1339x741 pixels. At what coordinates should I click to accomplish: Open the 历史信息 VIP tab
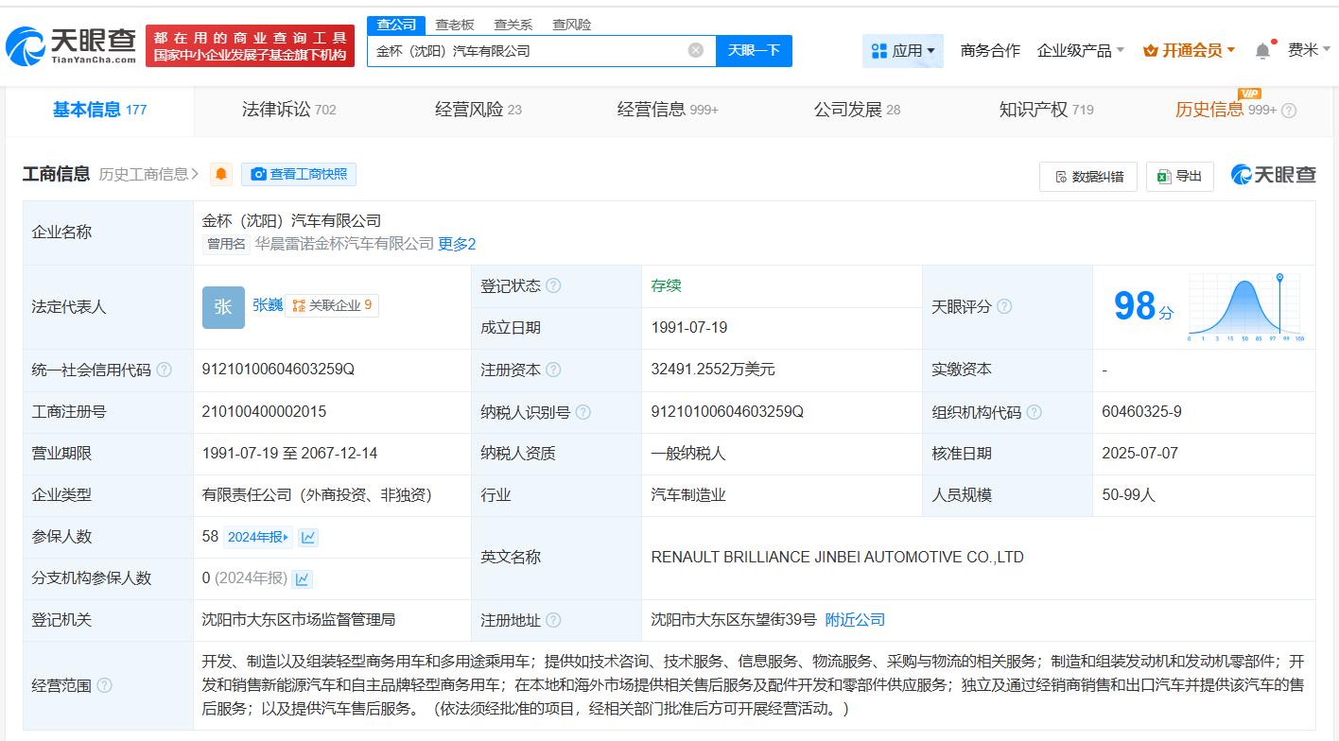(x=1226, y=110)
